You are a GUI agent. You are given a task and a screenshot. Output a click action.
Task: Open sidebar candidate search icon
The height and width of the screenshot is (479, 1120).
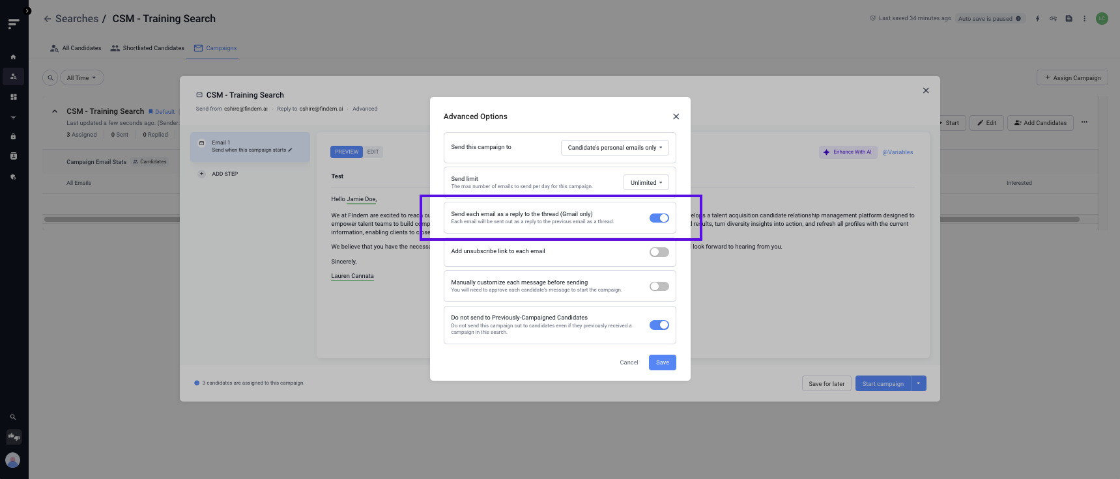pos(13,77)
